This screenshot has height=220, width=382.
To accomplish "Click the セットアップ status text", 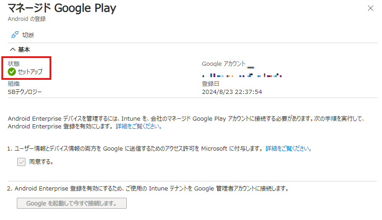I will [30, 72].
